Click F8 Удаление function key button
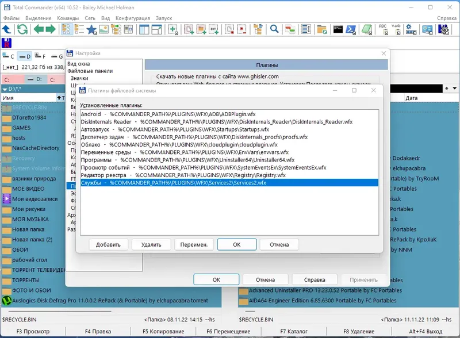This screenshot has height=338, width=460. pos(359,331)
